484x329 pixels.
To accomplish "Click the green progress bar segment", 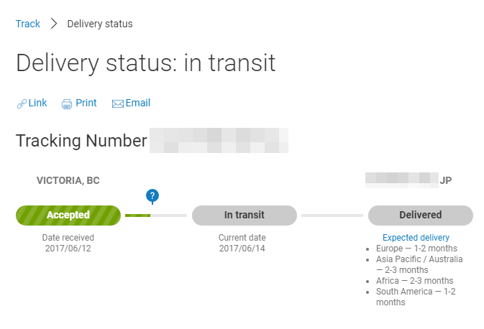I will click(137, 216).
